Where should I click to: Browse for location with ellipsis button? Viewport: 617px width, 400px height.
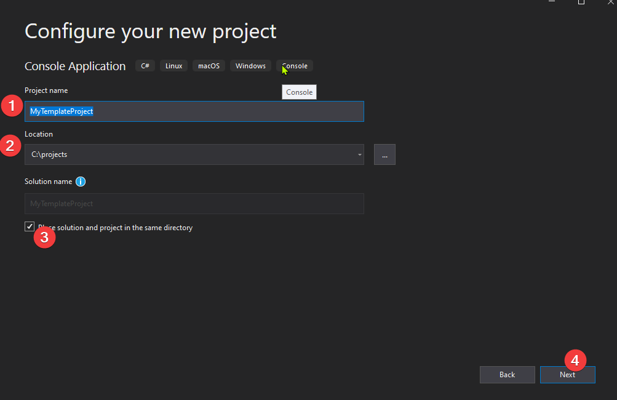[384, 154]
